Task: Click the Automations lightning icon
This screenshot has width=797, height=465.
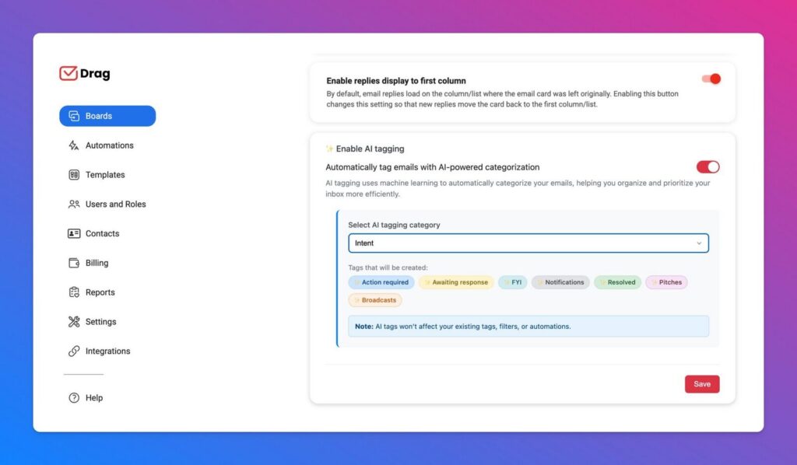Action: [x=74, y=145]
